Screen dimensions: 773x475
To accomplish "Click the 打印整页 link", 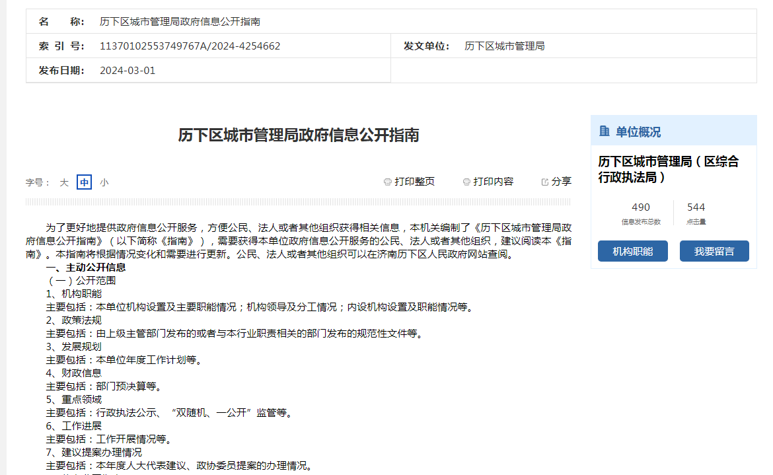I will coord(415,182).
